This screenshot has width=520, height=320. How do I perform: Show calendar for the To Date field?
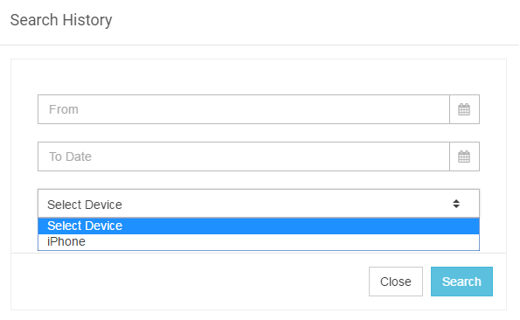[464, 157]
